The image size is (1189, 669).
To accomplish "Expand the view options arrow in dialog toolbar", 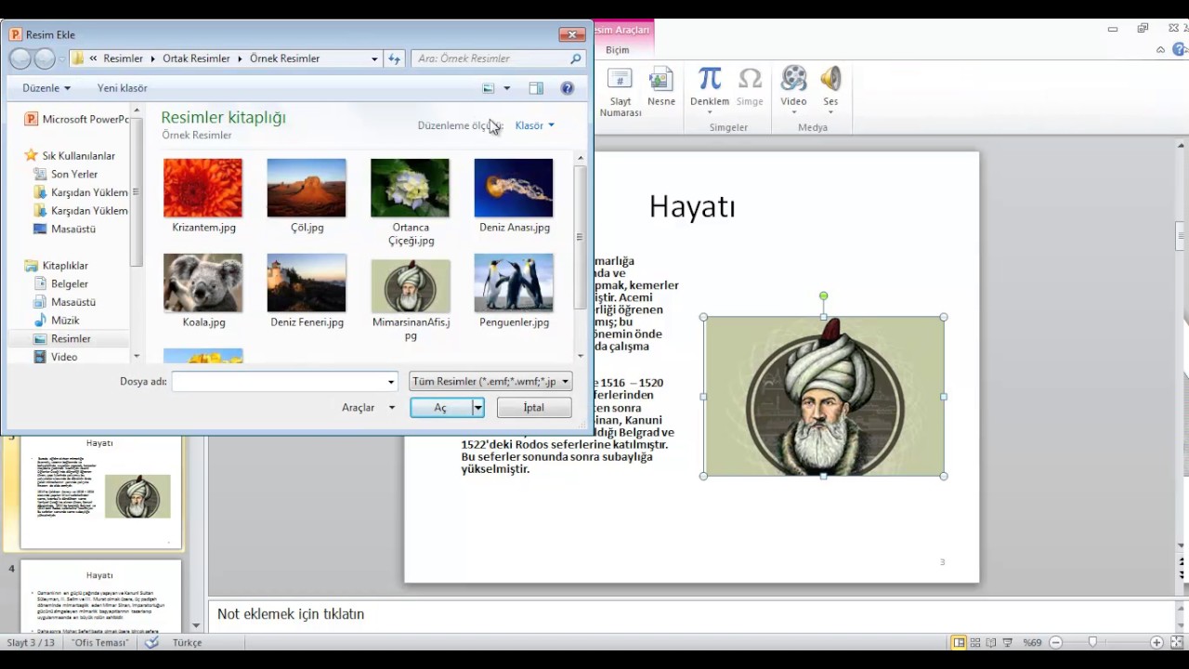I will (507, 88).
